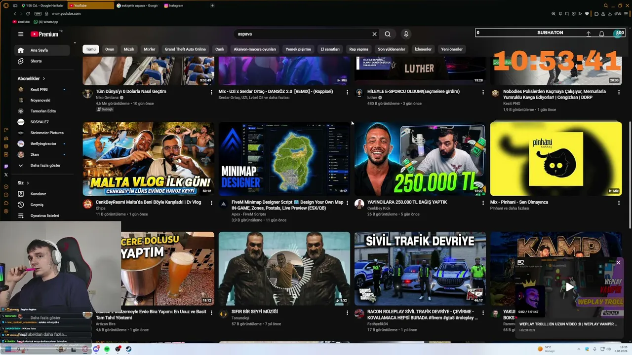Open YouTube notifications bell
This screenshot has width=632, height=355.
[x=601, y=34]
